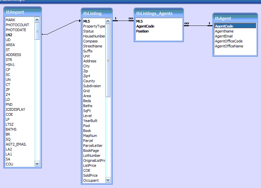Click scroll-up arrow in tblImport field list

(x=37, y=20)
